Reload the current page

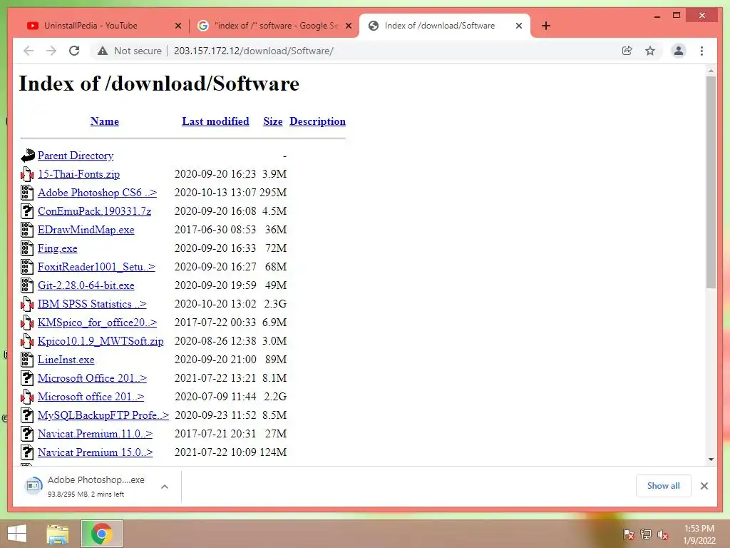point(74,51)
